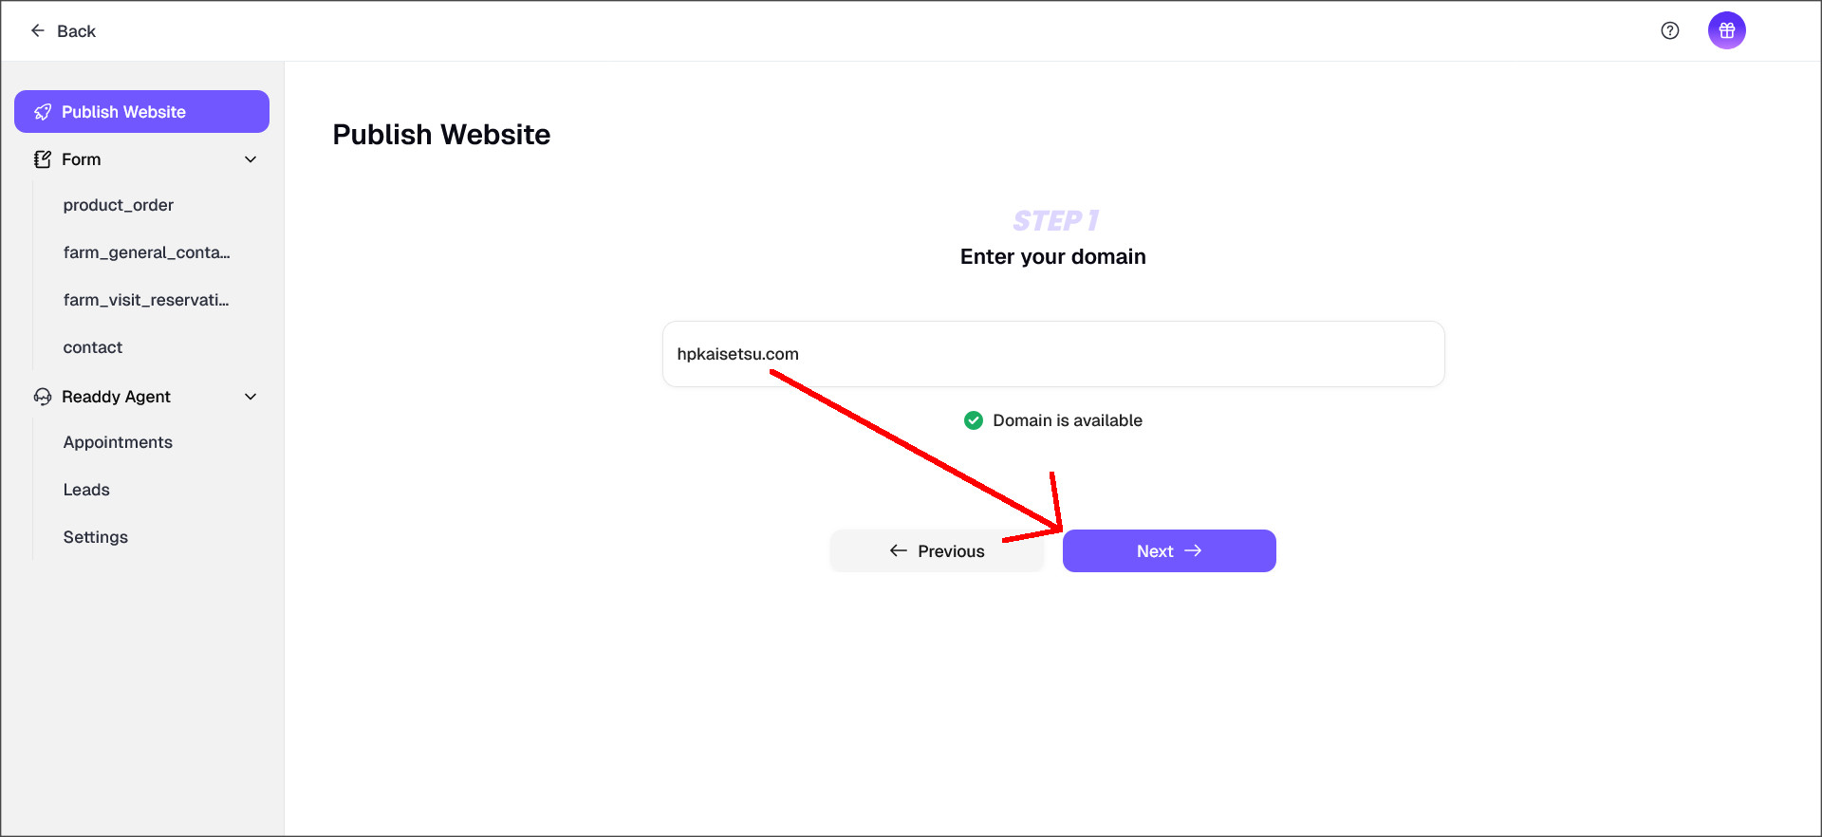Go to Appointments

point(118,442)
